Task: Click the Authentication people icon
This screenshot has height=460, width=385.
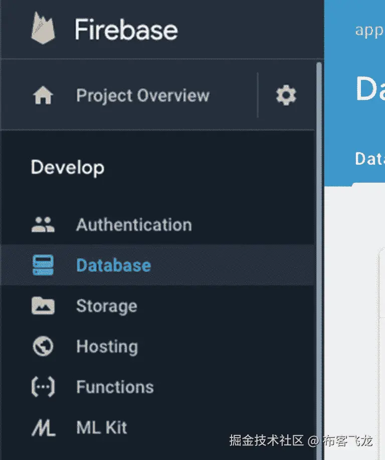Action: coord(43,225)
